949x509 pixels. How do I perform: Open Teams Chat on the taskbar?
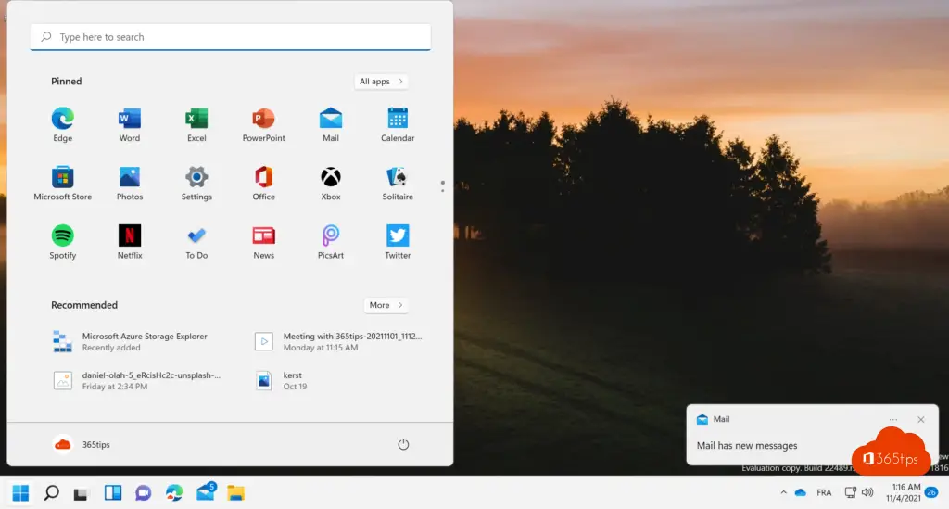click(144, 492)
